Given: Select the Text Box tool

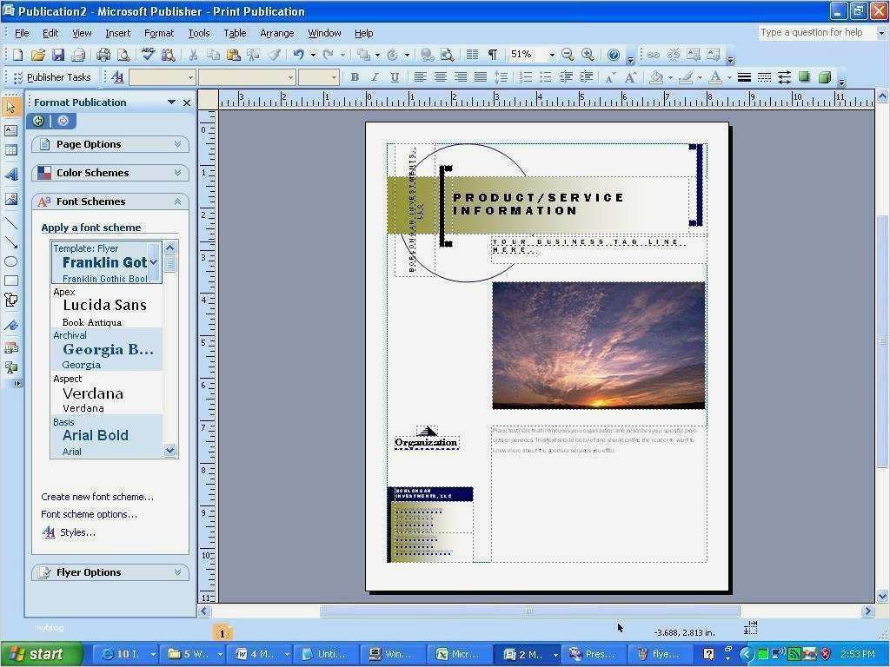Looking at the screenshot, I should tap(11, 130).
